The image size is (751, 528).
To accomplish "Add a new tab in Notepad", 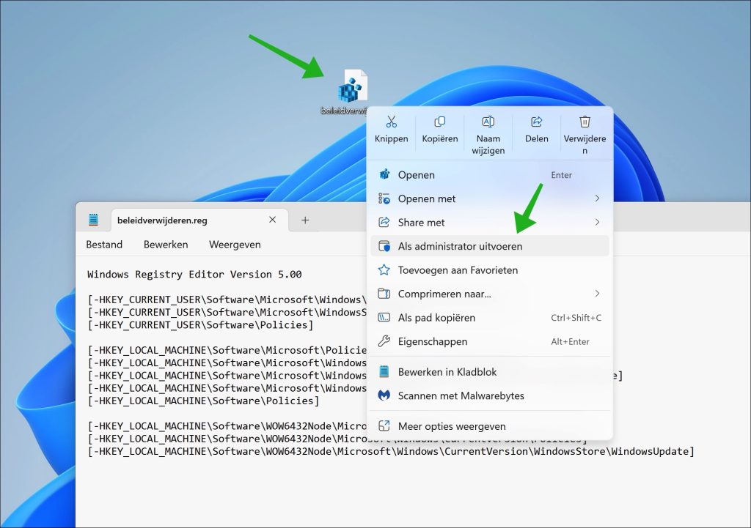I will pos(305,220).
